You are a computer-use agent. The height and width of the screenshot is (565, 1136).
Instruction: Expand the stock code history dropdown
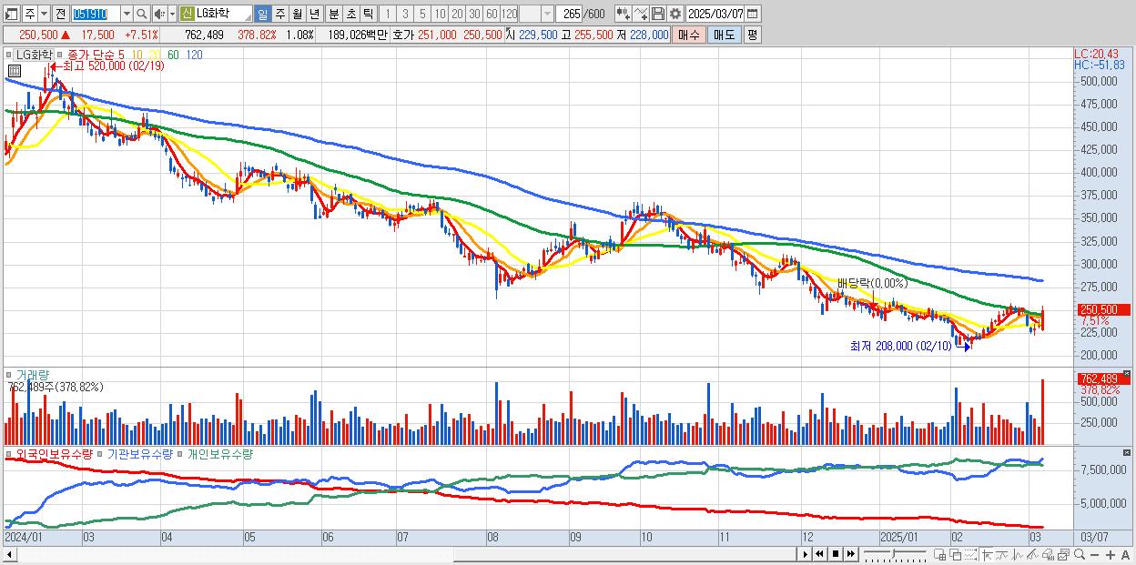[x=127, y=14]
